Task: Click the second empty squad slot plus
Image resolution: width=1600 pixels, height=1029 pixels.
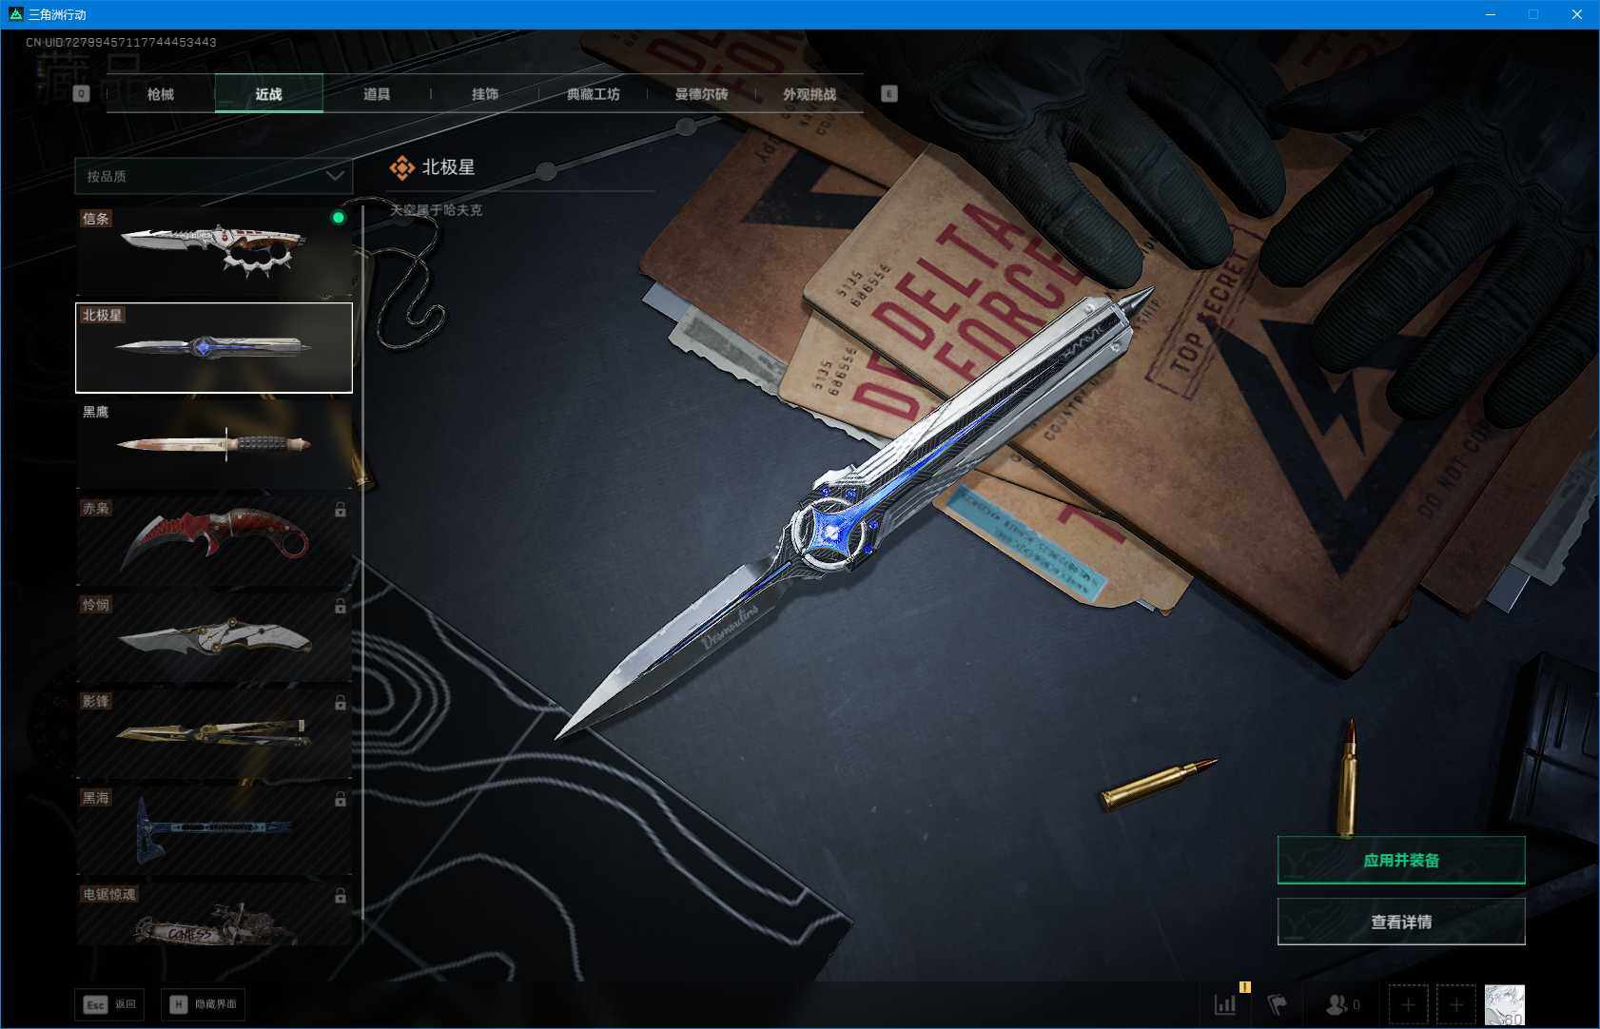Action: point(1455,1004)
